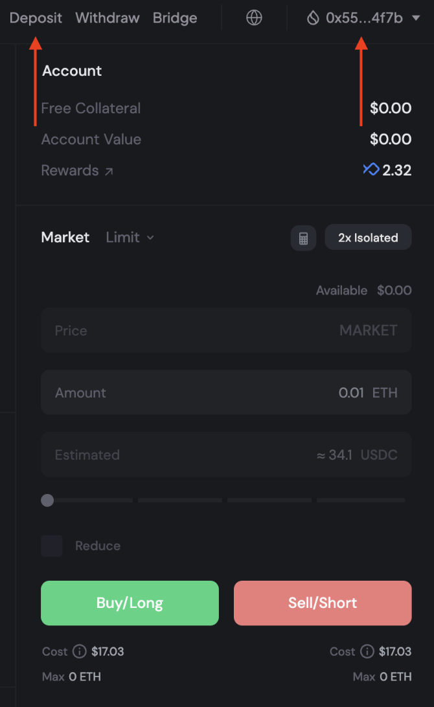Open the Deposit menu item

point(36,18)
